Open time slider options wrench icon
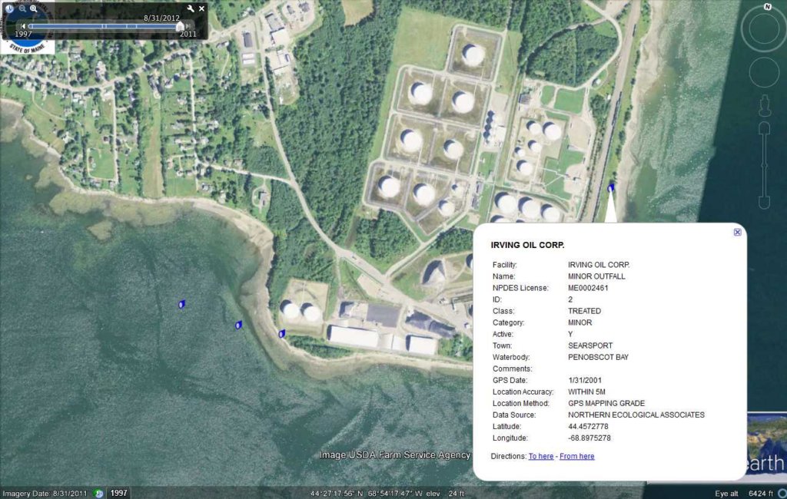Viewport: 787px width, 499px height. pyautogui.click(x=191, y=8)
